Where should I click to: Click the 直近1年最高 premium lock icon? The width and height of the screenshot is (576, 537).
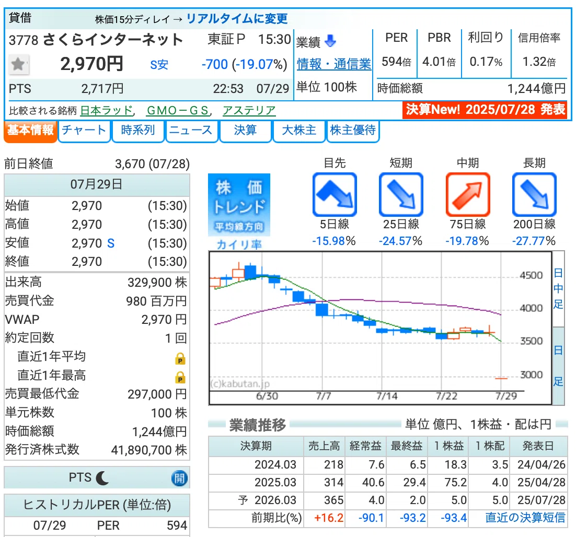180,377
